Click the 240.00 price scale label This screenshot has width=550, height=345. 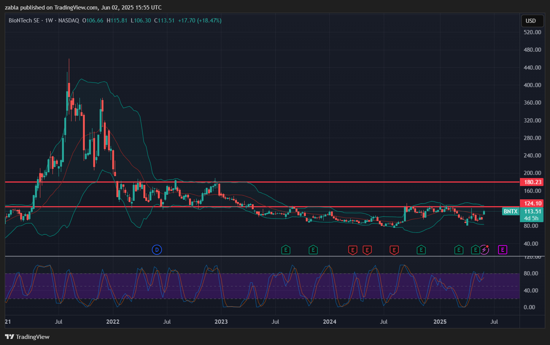532,156
